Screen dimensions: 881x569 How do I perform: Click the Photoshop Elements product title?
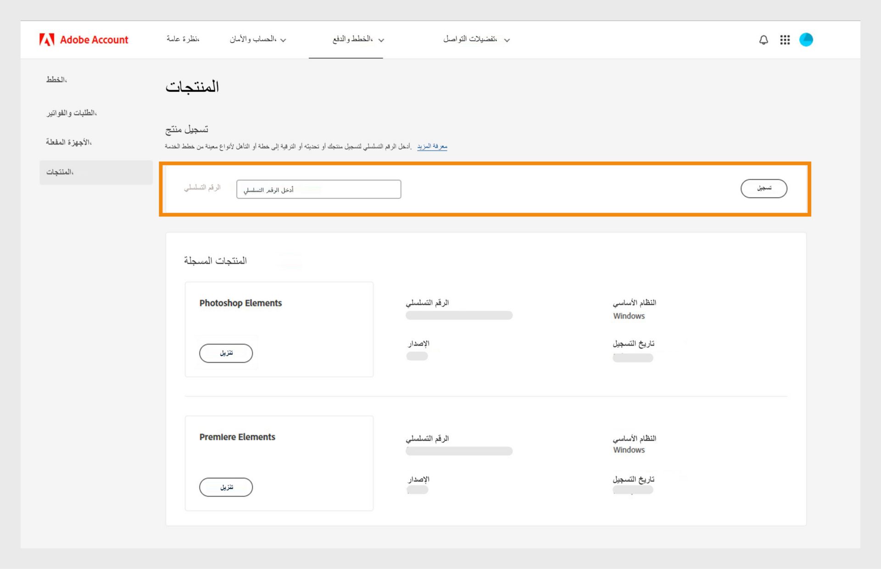coord(240,303)
